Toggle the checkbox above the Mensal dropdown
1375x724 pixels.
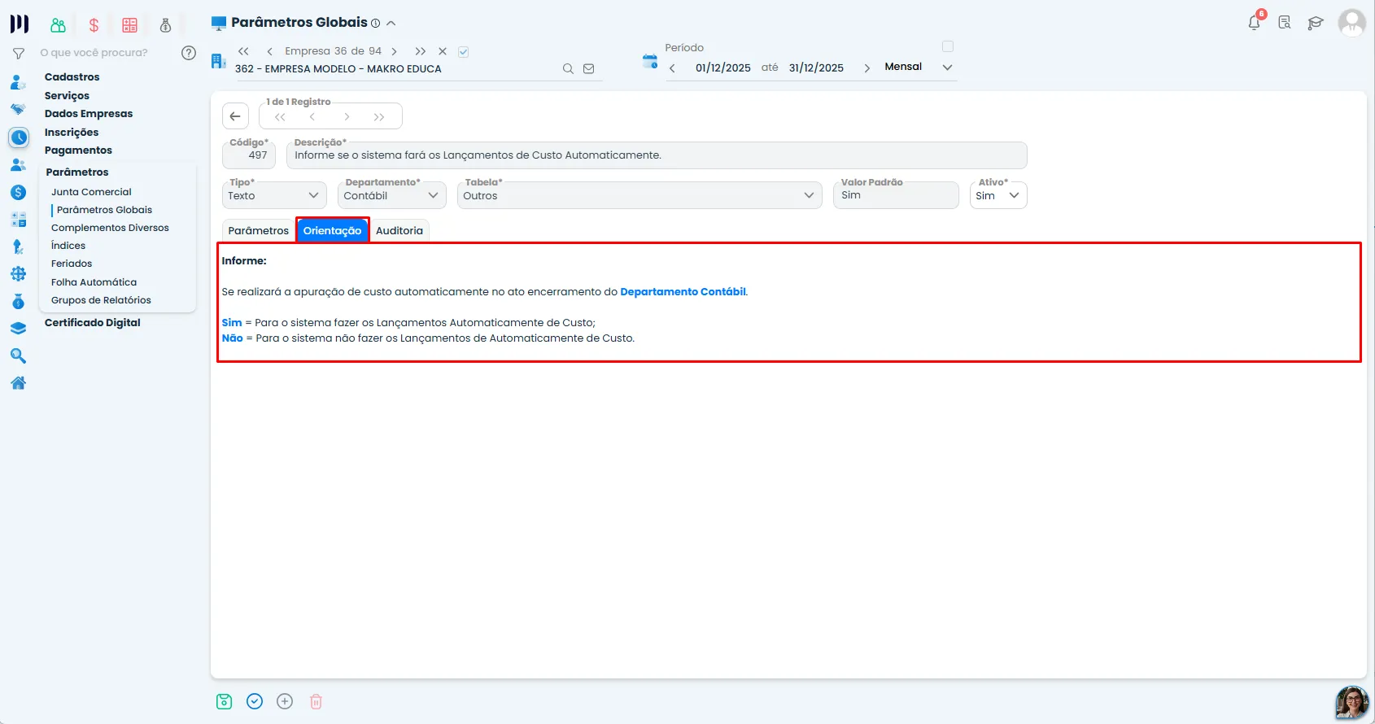[x=948, y=46]
